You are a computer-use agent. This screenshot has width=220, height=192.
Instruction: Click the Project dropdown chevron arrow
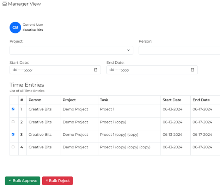[x=128, y=50]
